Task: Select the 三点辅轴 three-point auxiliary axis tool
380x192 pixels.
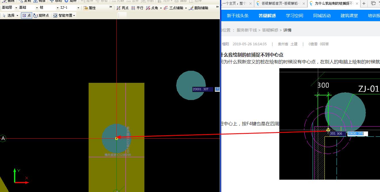Action: point(173,8)
